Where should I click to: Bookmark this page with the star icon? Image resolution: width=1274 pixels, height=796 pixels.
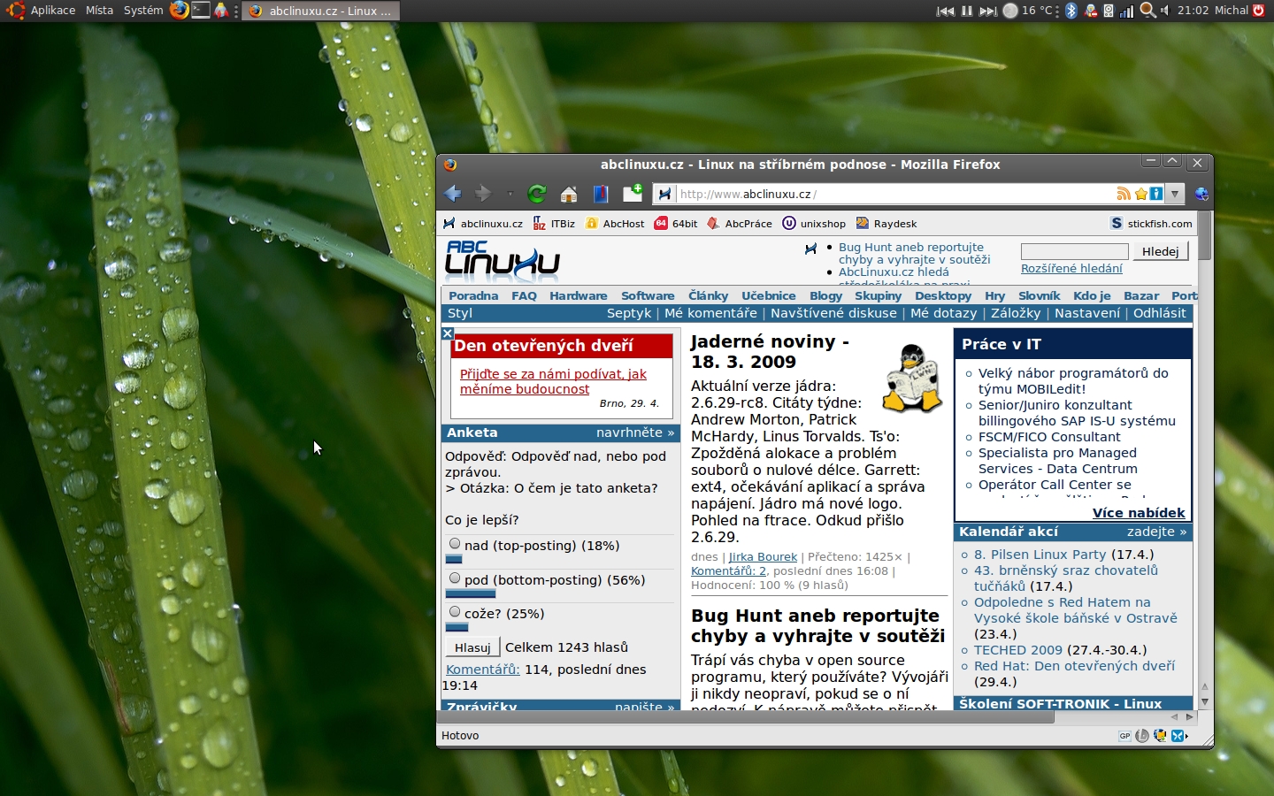pyautogui.click(x=1141, y=194)
